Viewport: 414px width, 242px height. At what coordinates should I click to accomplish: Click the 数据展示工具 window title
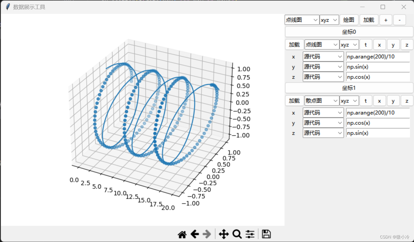(x=29, y=7)
